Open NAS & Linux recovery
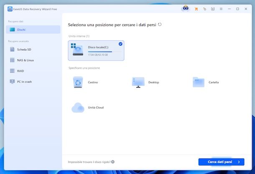Viewport: 255px width, 174px height. (x=33, y=60)
